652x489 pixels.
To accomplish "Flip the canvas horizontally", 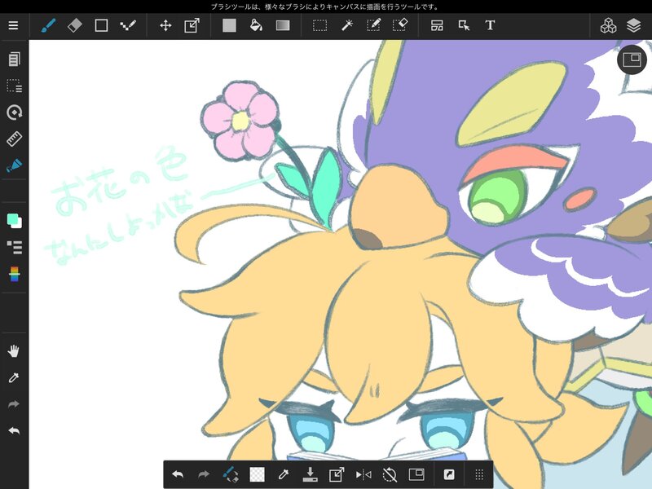I will click(x=363, y=474).
